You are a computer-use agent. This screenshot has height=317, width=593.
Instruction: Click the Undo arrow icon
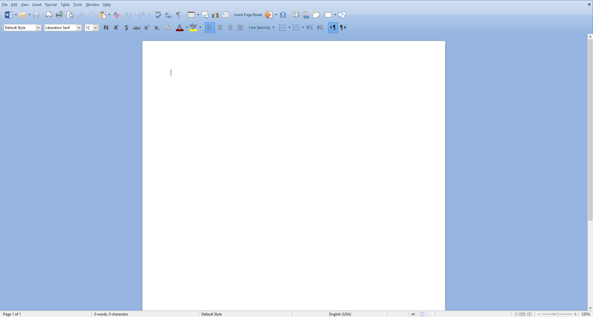click(x=129, y=15)
